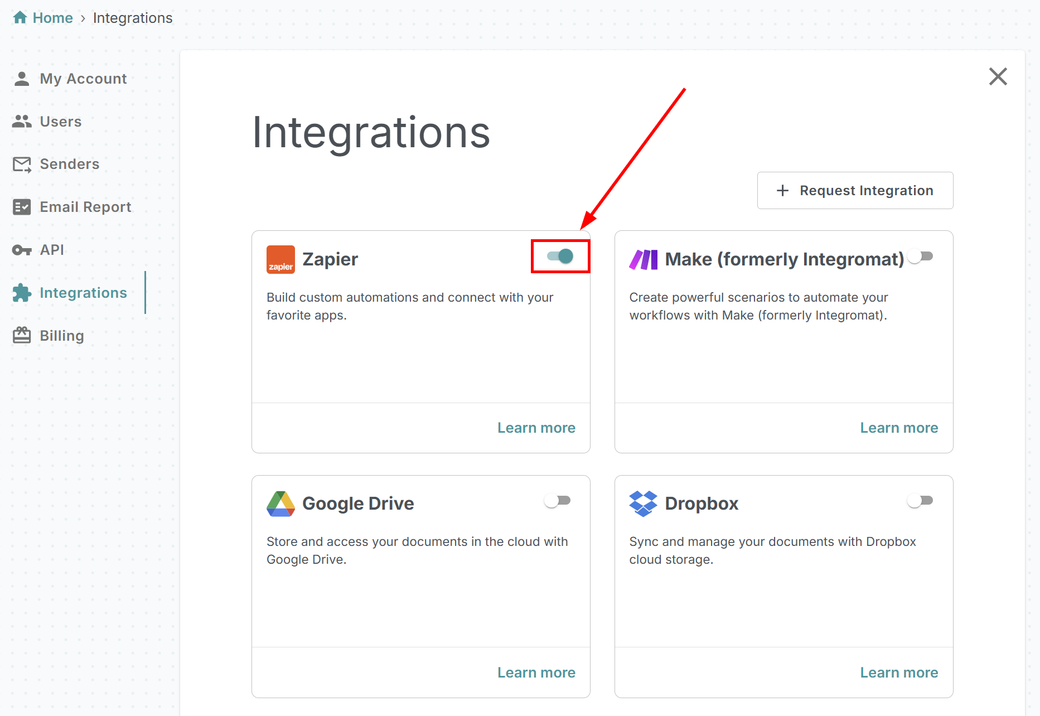
Task: Open the Senders section
Action: (69, 164)
